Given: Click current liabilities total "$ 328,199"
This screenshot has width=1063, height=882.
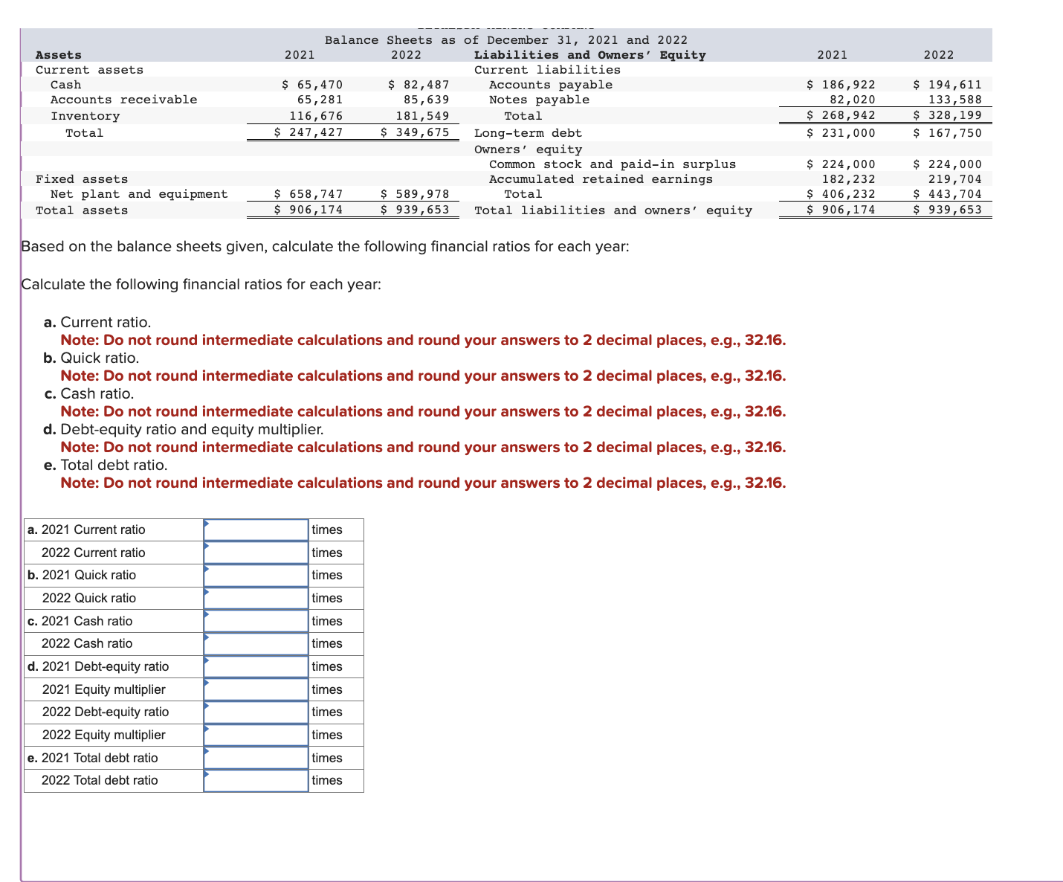Looking at the screenshot, I should click(947, 116).
